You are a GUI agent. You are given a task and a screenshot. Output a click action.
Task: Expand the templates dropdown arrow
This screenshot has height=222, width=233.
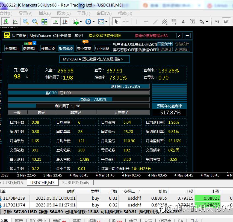pyautogui.click(x=107, y=22)
